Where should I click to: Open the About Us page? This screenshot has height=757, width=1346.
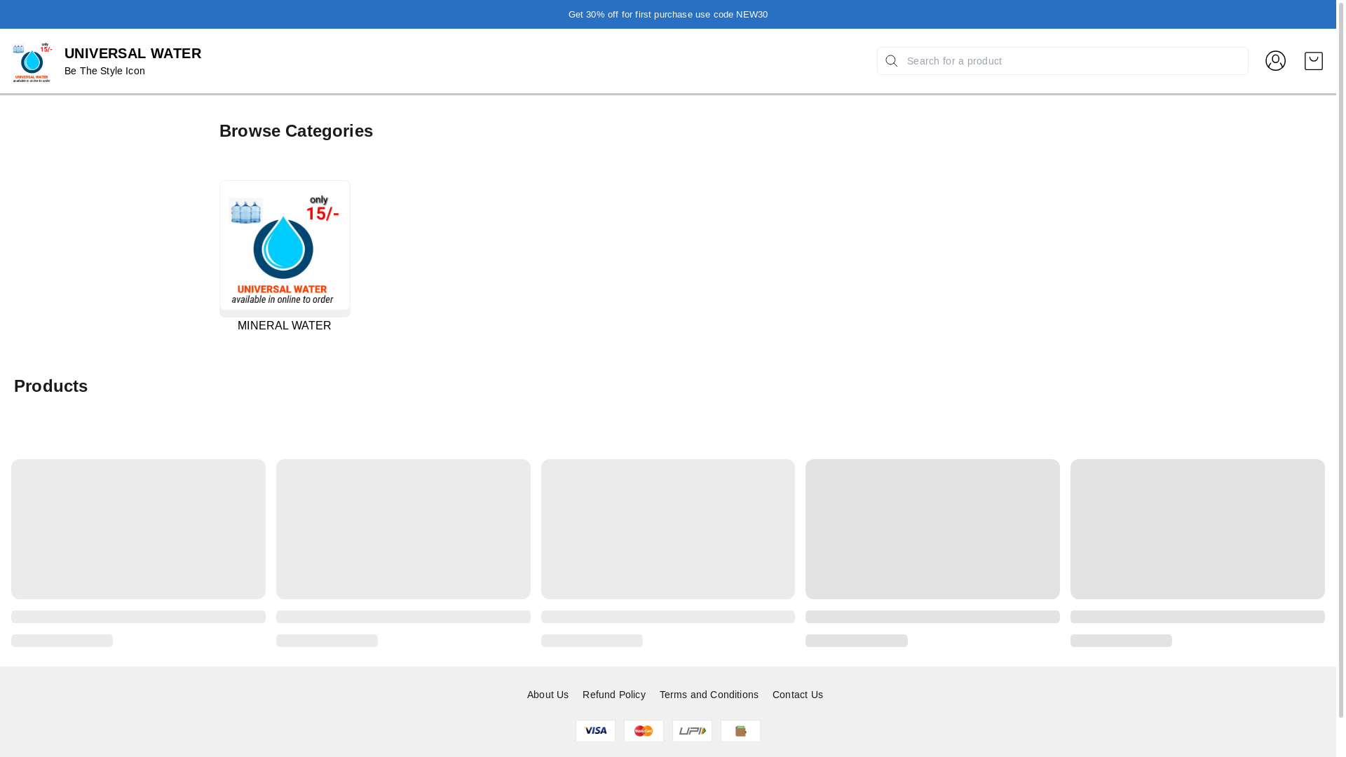point(548,695)
